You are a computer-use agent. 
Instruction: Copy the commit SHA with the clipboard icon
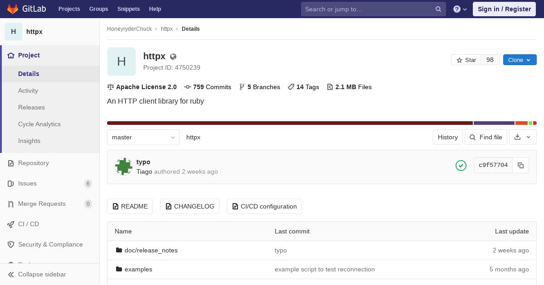[x=521, y=165]
